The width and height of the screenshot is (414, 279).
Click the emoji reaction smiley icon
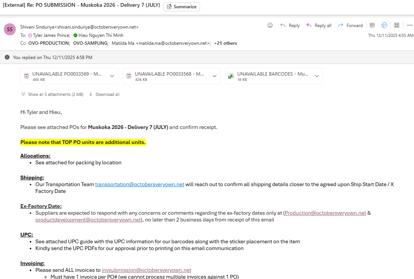[270, 25]
